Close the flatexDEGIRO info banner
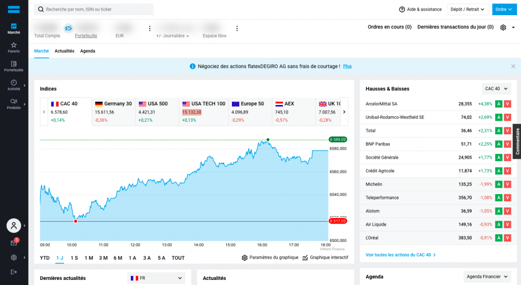The image size is (521, 285). (513, 66)
